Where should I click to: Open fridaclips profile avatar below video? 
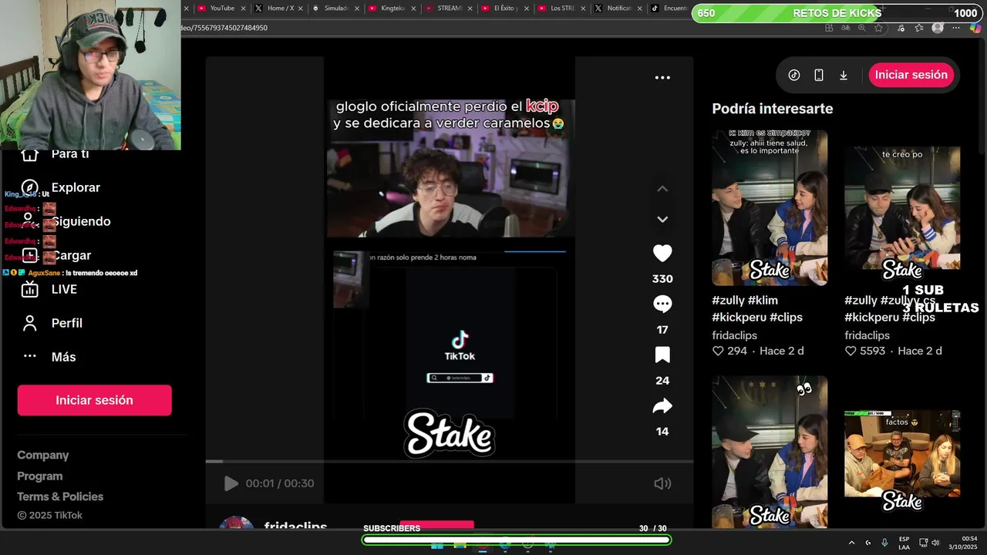click(x=236, y=523)
